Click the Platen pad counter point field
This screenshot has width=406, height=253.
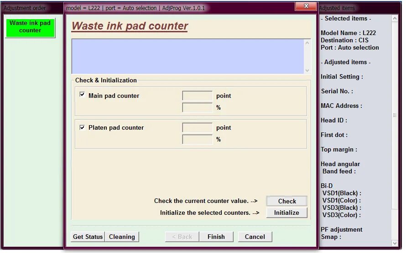tap(198, 127)
